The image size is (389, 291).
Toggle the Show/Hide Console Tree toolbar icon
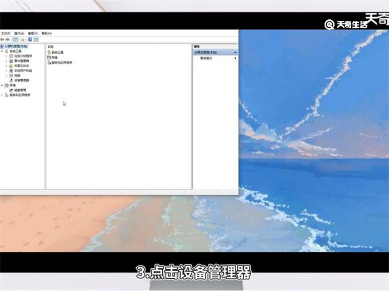pyautogui.click(x=16, y=39)
